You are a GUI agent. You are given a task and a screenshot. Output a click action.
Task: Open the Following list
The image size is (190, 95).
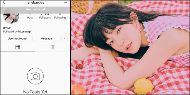coord(60,16)
